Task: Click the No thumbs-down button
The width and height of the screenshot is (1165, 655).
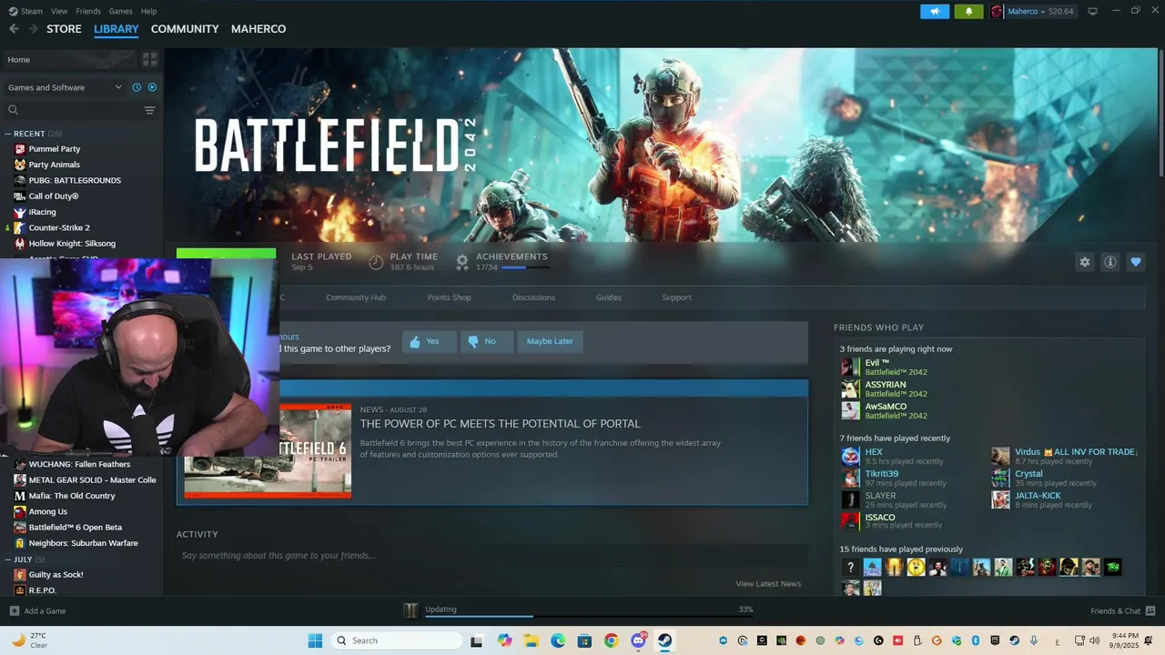Action: (487, 341)
